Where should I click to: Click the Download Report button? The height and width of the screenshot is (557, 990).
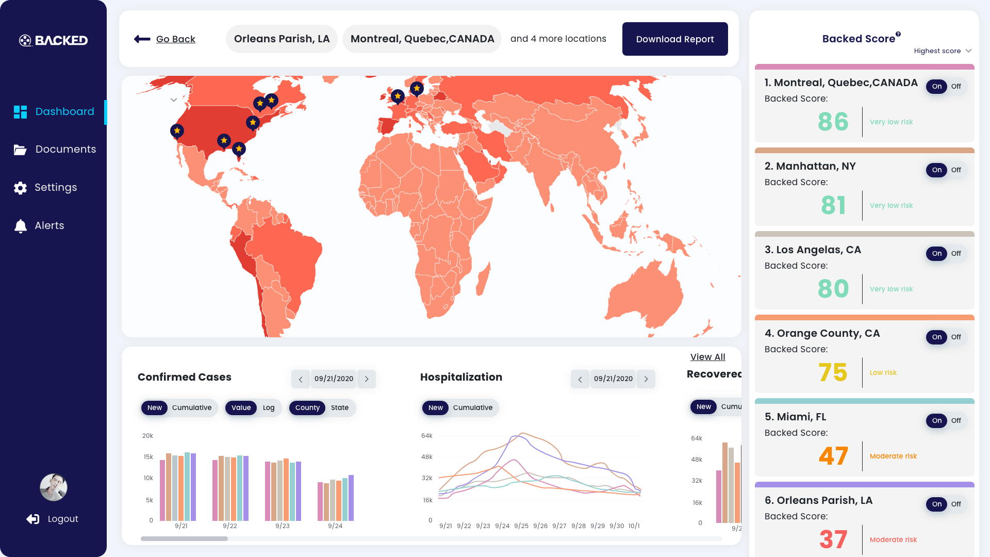tap(674, 39)
